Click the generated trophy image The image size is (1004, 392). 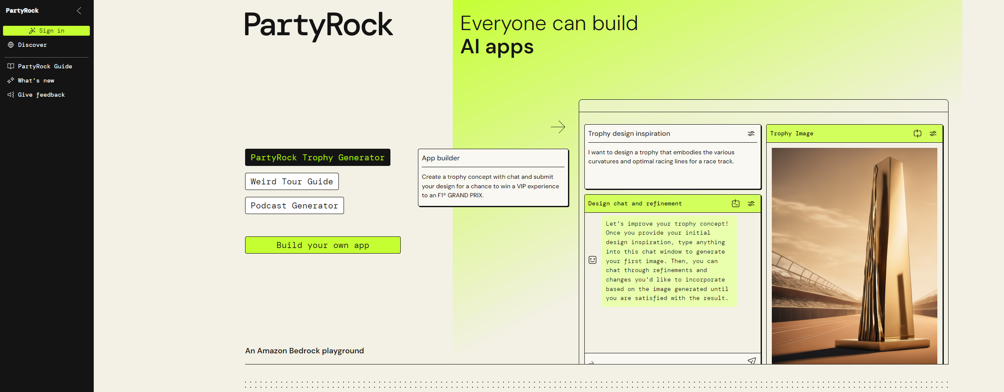pos(854,256)
